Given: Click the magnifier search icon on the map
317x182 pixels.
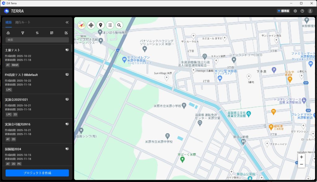Looking at the screenshot, I should (119, 25).
